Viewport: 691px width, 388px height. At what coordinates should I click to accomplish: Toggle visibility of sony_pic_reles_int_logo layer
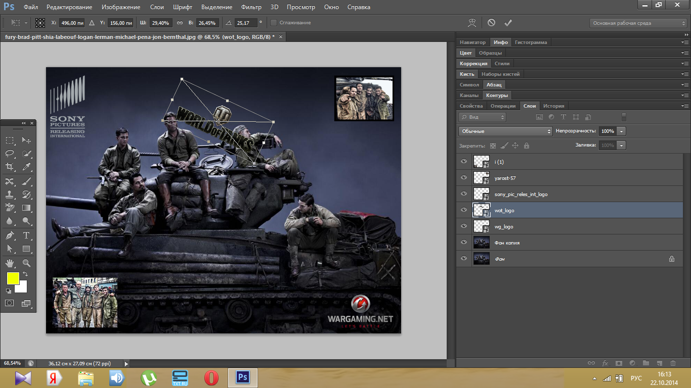464,194
